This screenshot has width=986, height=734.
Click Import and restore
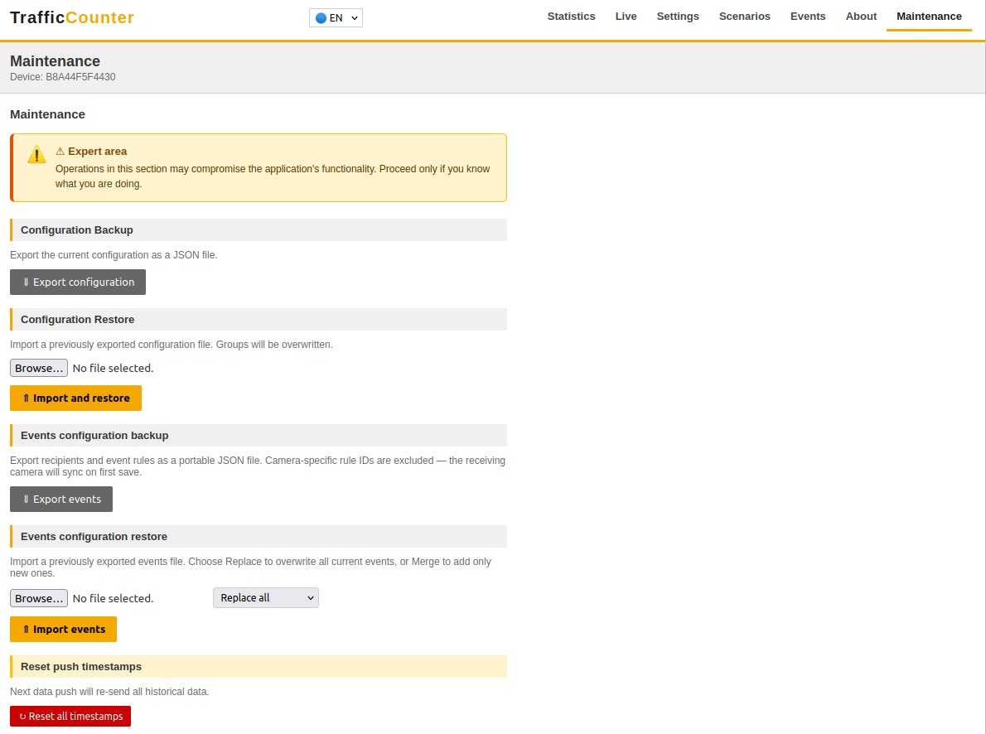tap(75, 398)
